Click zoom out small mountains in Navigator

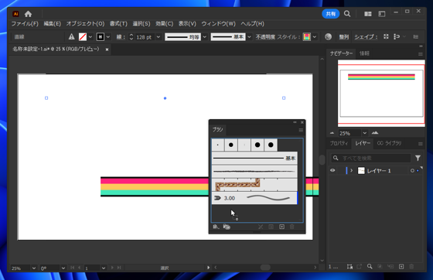[332, 133]
